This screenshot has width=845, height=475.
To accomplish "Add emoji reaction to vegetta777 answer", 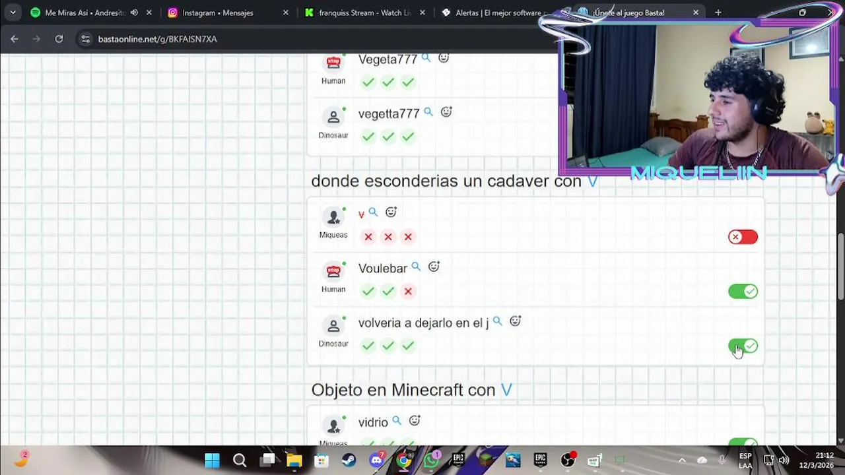I will [x=446, y=112].
